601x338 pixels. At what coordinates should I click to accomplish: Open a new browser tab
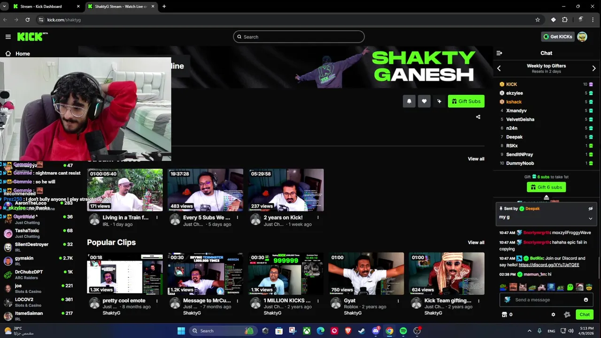pyautogui.click(x=164, y=7)
